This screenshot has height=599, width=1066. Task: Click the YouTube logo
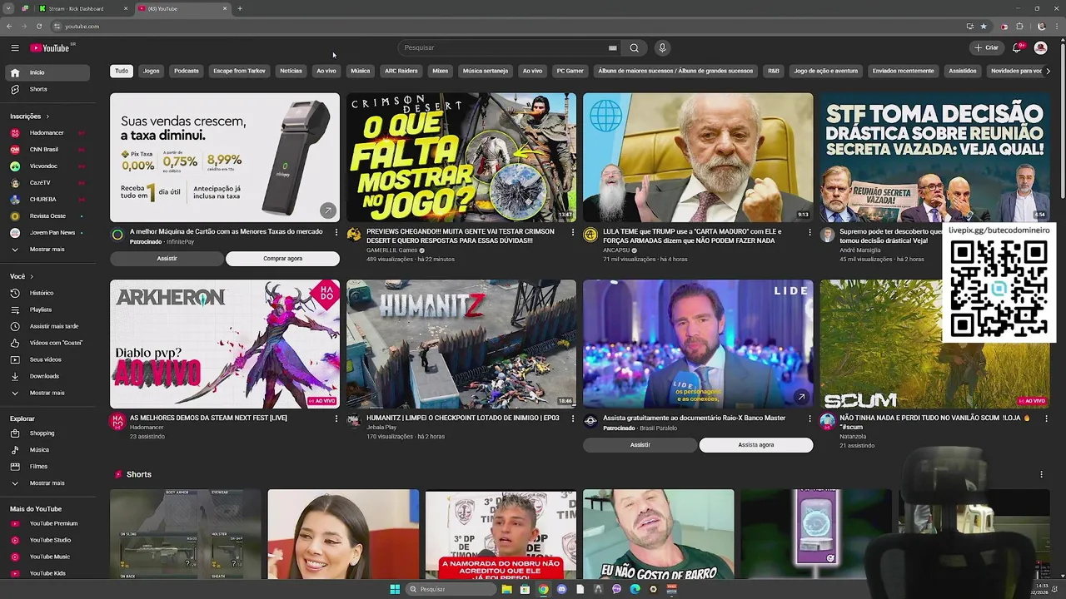pyautogui.click(x=50, y=48)
